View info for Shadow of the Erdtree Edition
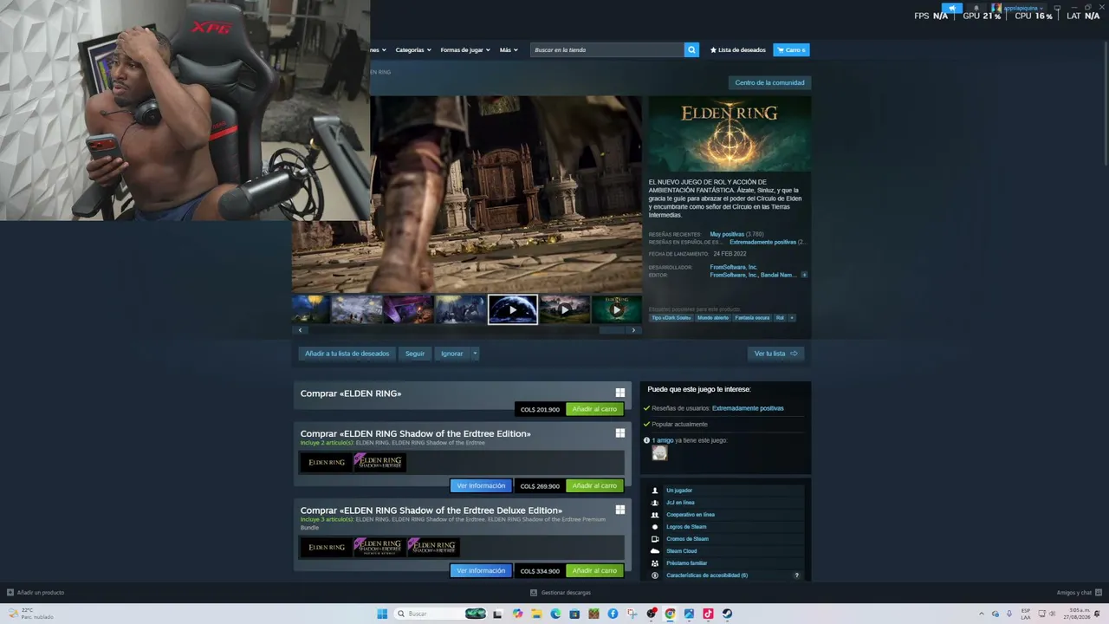 481,486
